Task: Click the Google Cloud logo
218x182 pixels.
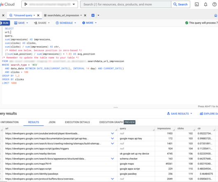Action: point(7,4)
